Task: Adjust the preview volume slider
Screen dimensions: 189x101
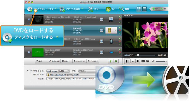Action: coord(161,61)
